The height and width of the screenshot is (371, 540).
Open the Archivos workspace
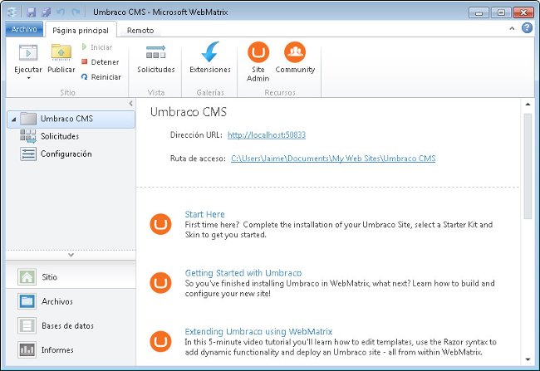coord(71,301)
